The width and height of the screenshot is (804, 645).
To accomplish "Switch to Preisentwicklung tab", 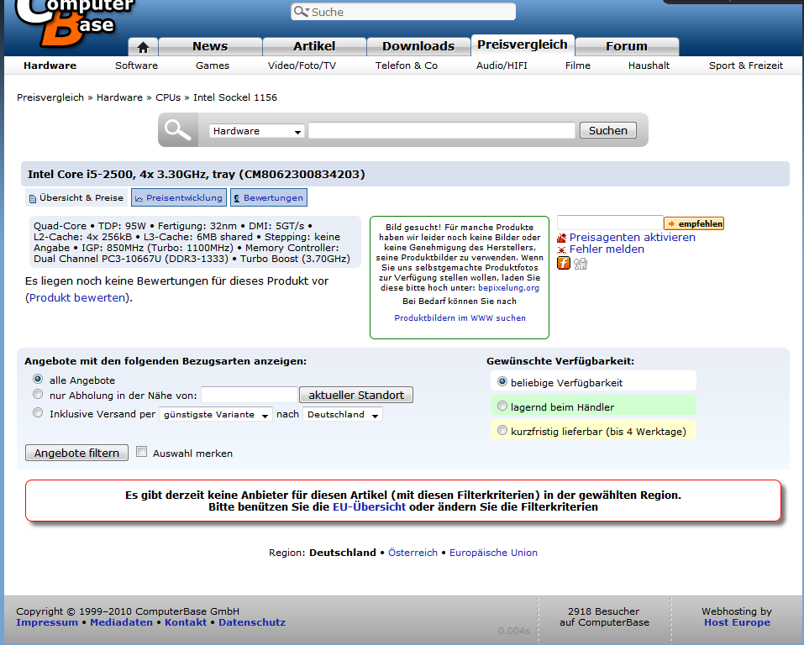I will (x=179, y=198).
